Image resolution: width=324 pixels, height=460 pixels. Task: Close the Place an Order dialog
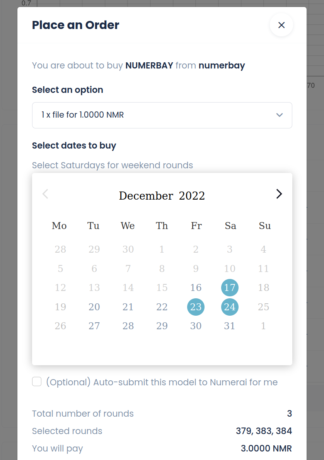point(281,25)
